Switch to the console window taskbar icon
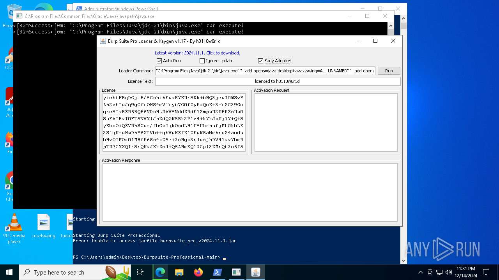The width and height of the screenshot is (499, 280). [x=236, y=272]
